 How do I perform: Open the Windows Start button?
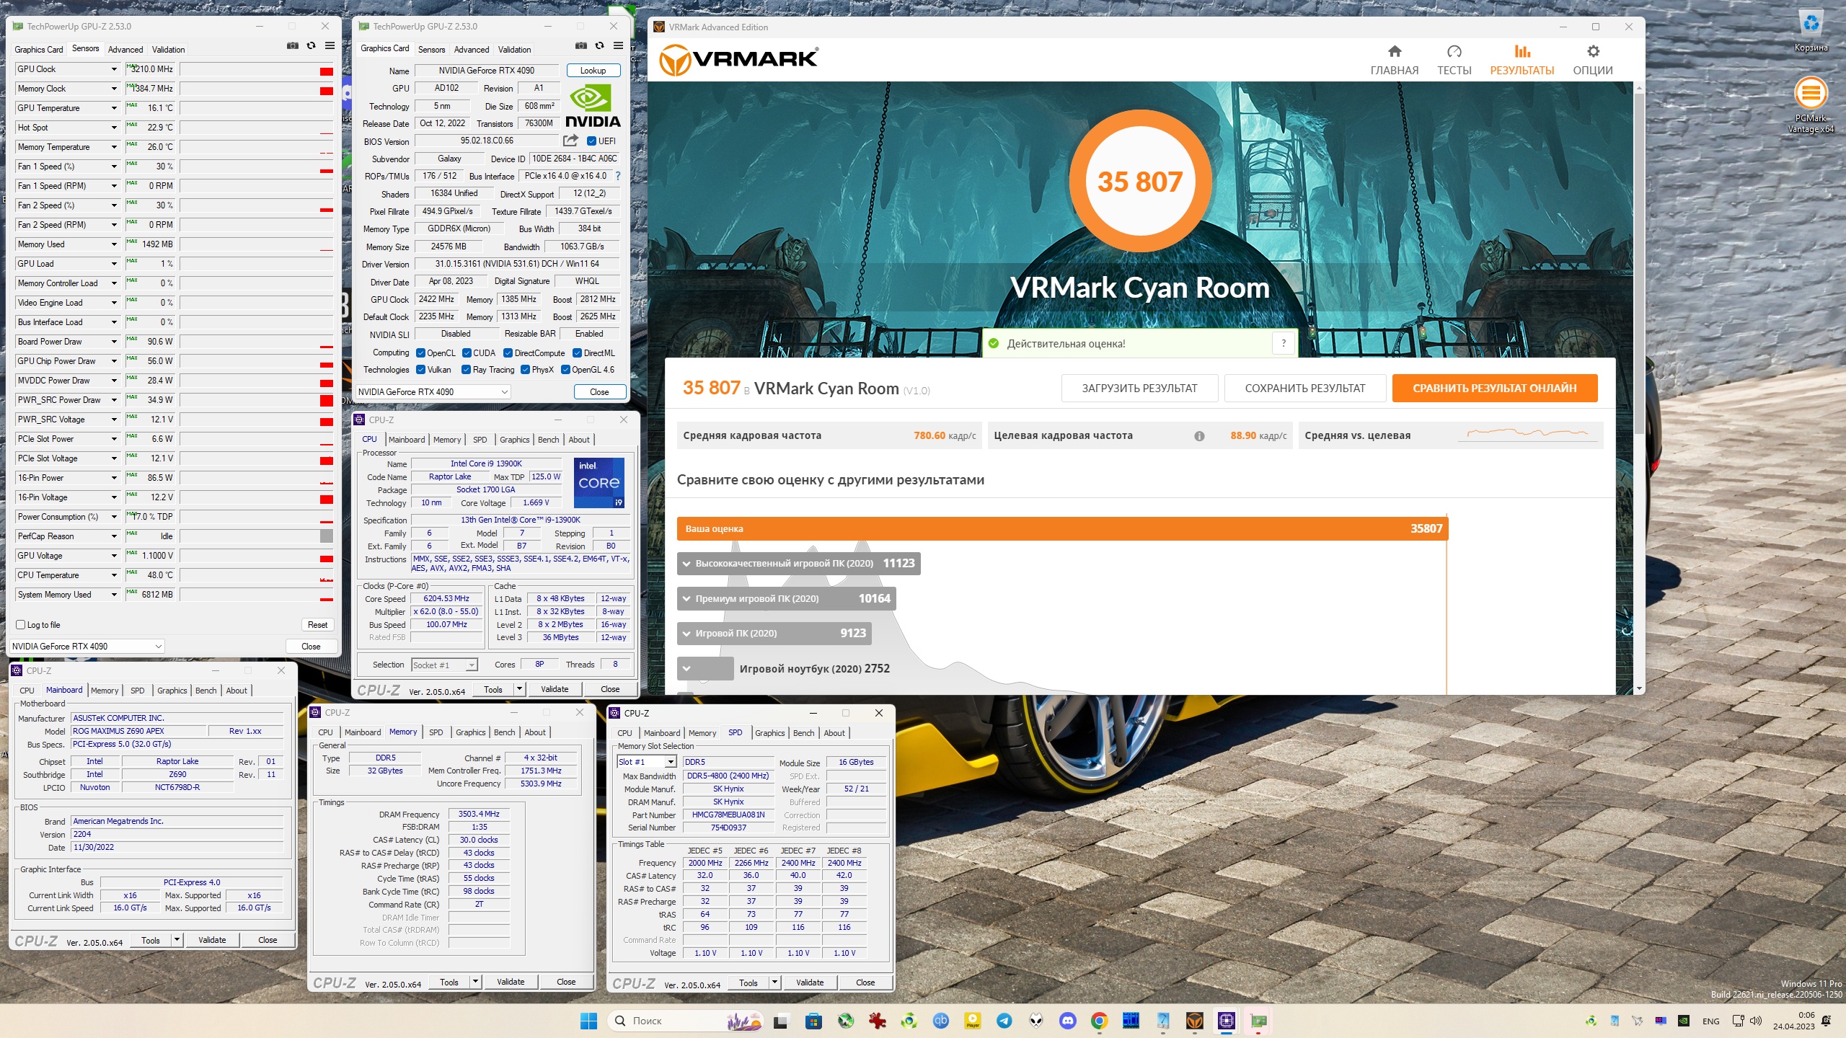pos(588,1021)
